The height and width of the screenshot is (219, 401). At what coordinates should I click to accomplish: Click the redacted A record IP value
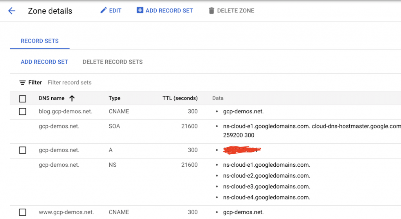pos(242,150)
